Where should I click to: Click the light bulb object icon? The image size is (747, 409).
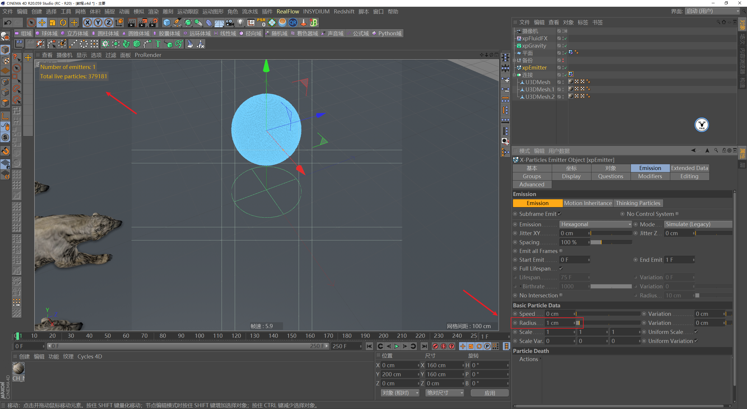click(240, 22)
